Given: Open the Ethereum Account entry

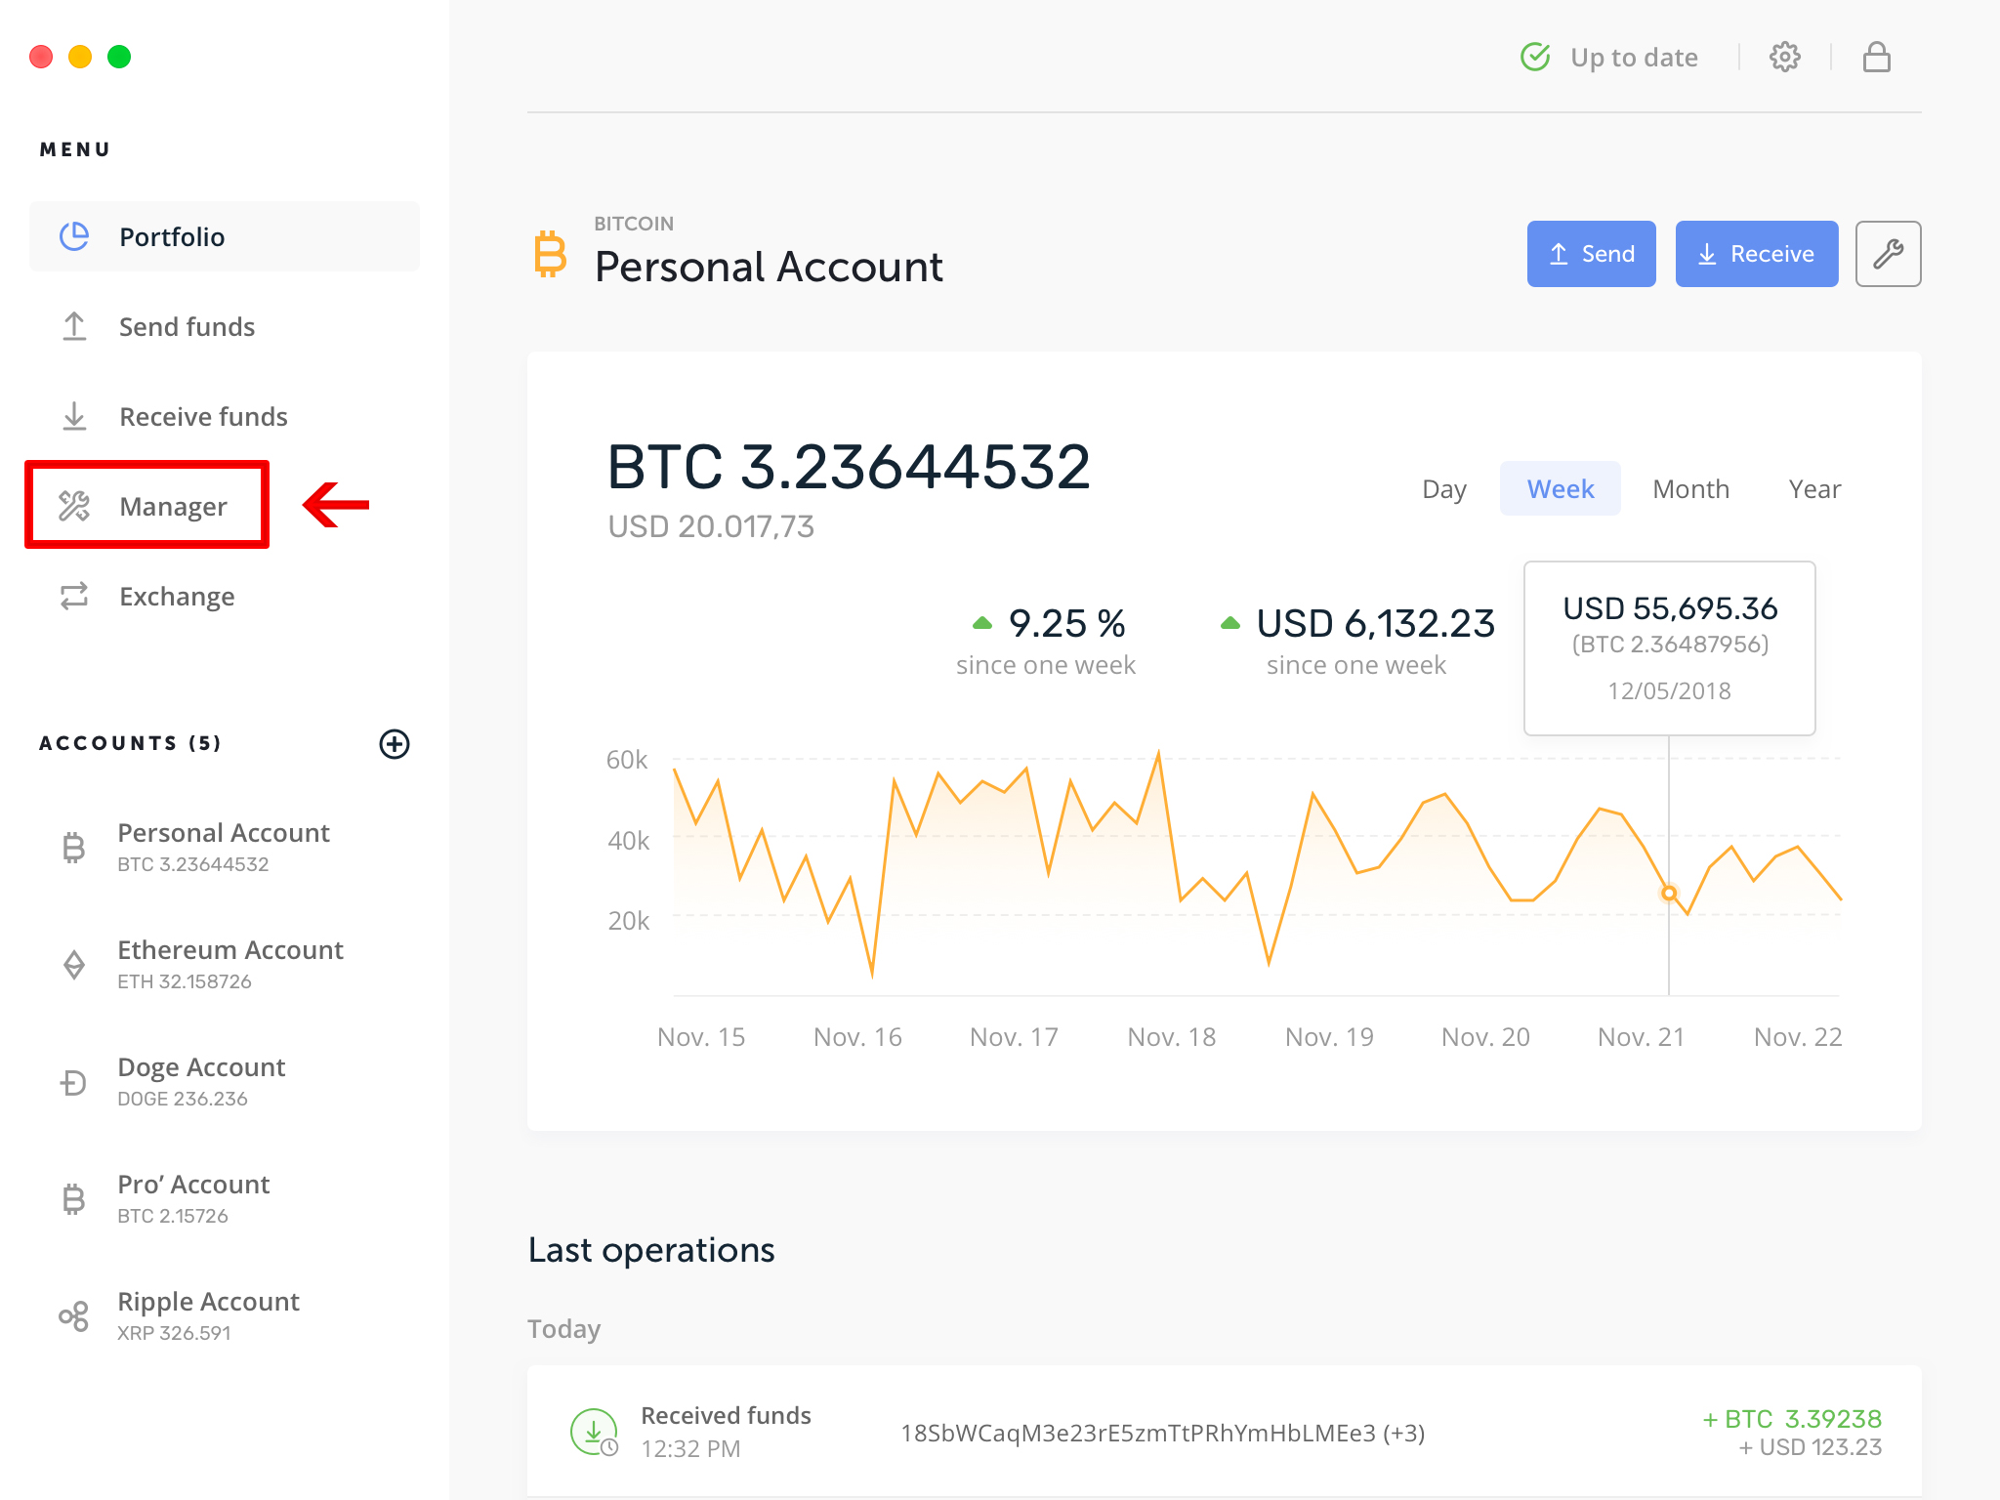Looking at the screenshot, I should [x=229, y=964].
